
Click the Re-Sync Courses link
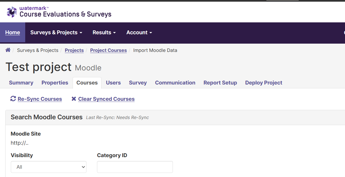click(40, 99)
